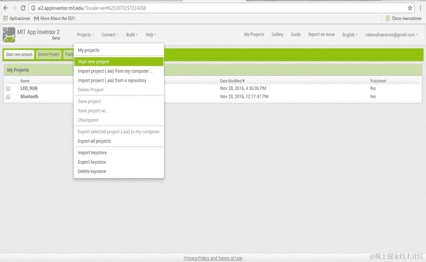The image size is (426, 262).
Task: Choose Import keystore menu entry
Action: 119,153
